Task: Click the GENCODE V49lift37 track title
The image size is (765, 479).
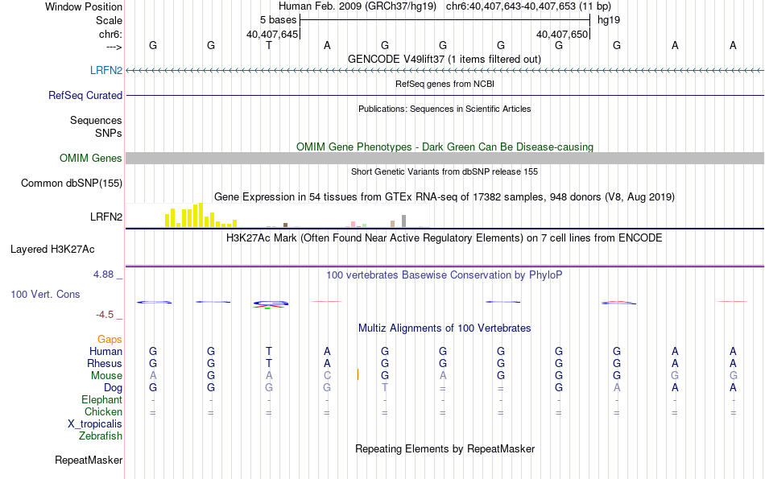Action: (445, 59)
